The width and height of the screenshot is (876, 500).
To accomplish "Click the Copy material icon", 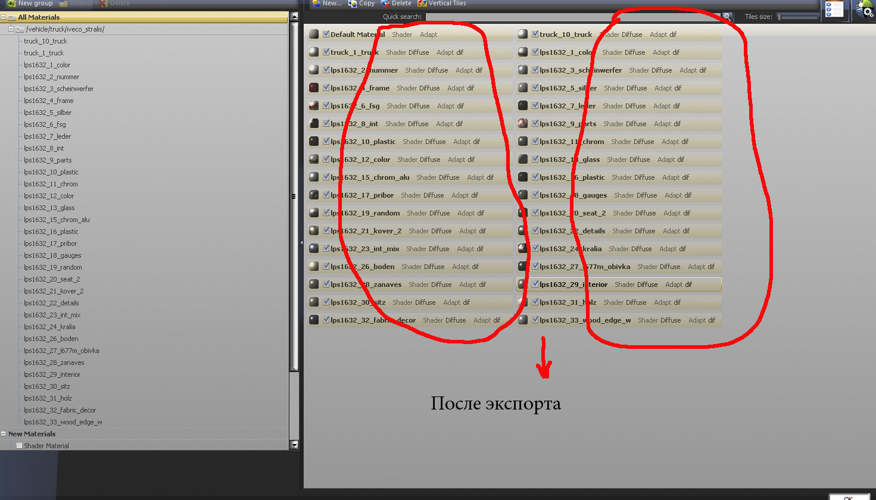I will 353,4.
